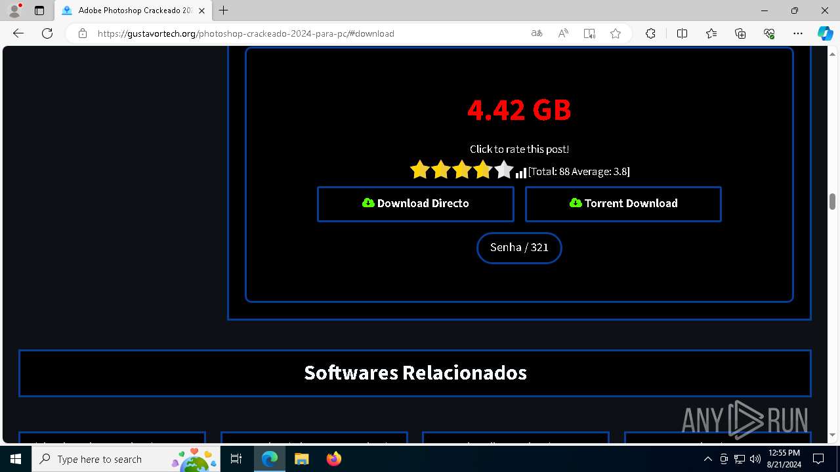Screen dimensions: 840x472
Task: Click the Torrent Download button
Action: click(623, 204)
